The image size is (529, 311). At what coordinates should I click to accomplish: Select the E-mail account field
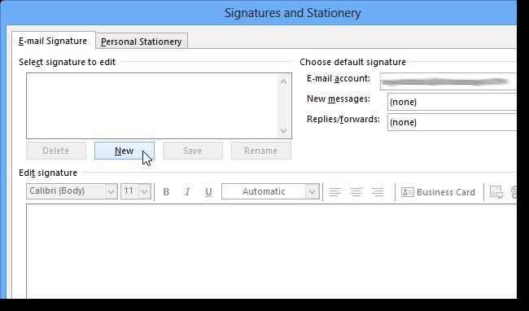pos(448,81)
